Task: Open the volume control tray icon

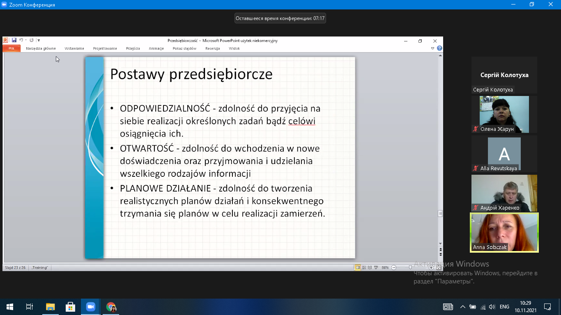Action: click(492, 307)
